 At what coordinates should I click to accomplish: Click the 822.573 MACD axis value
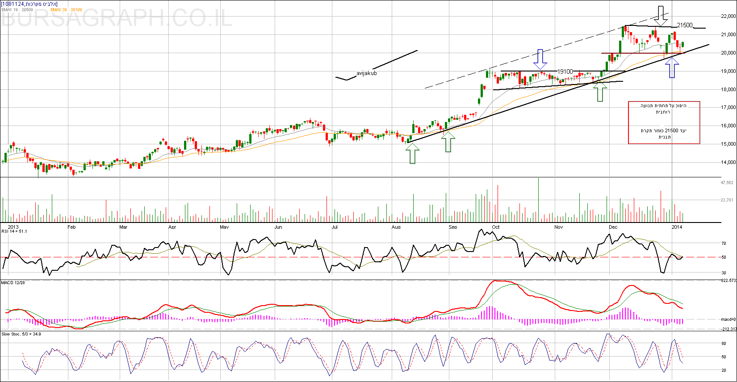(729, 281)
